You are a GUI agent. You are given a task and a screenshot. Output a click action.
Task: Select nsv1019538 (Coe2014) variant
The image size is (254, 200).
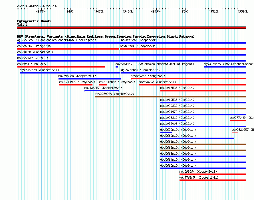tap(203, 103)
